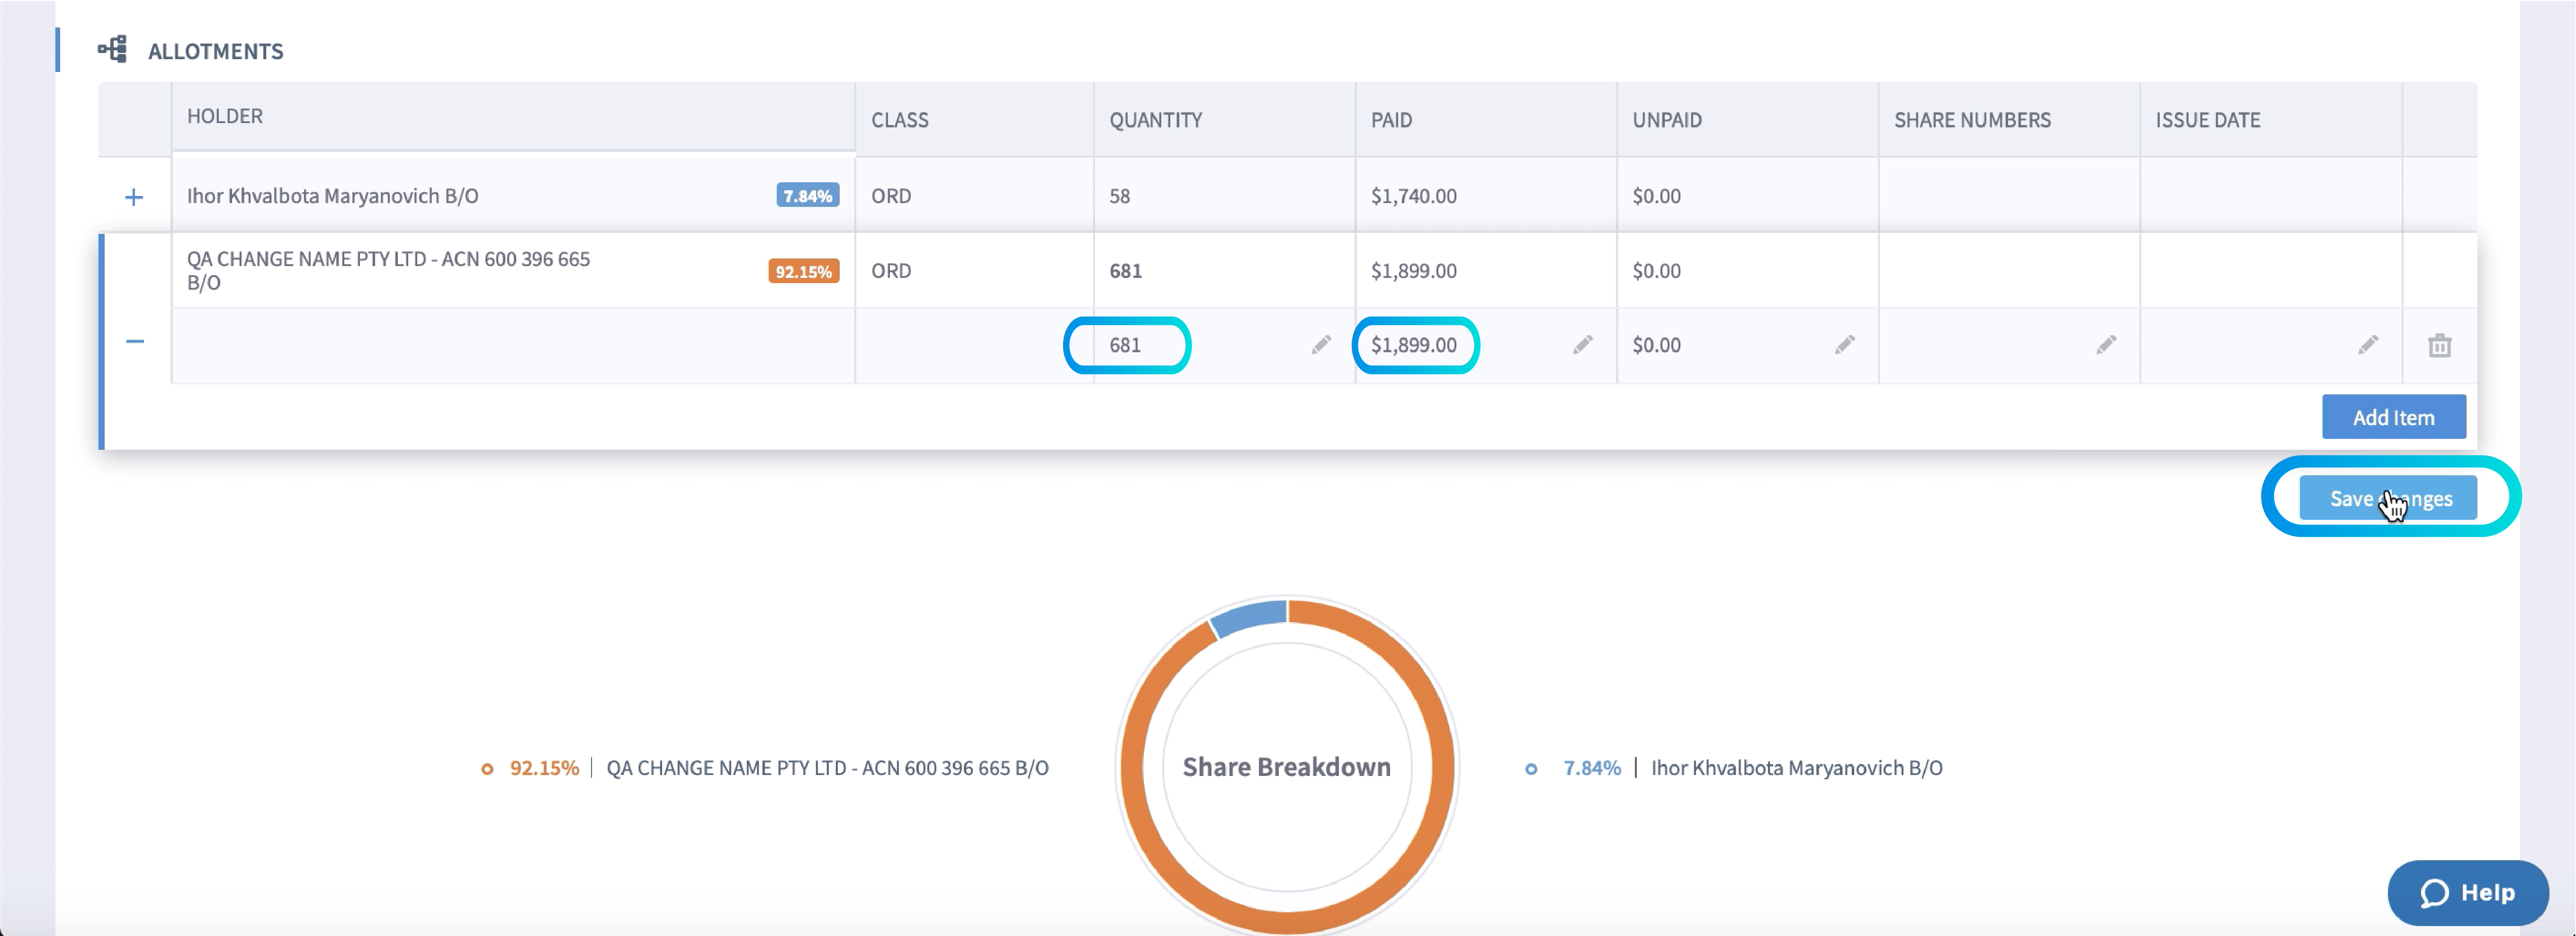This screenshot has height=936, width=2576.
Task: Click the Save Changes button
Action: click(x=2388, y=498)
